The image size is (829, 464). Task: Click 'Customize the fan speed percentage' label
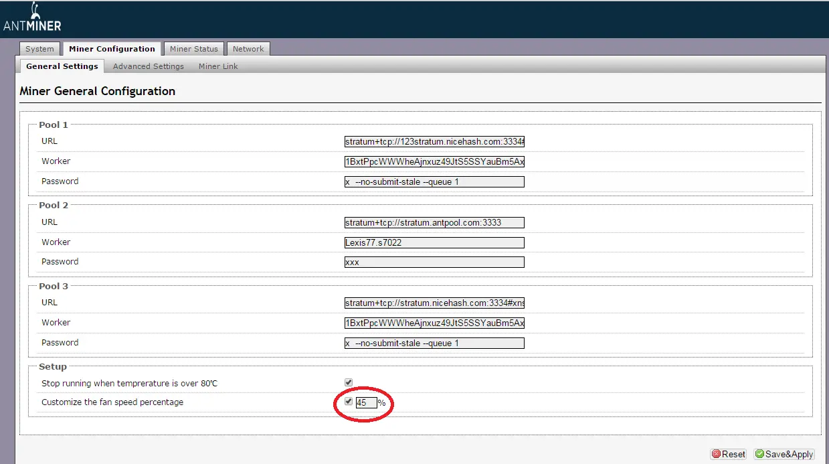point(112,402)
